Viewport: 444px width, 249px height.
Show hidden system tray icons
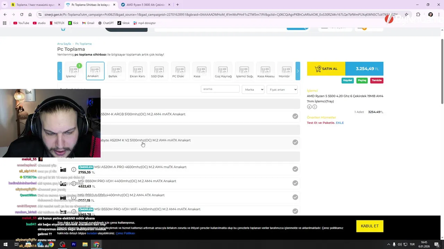point(388,245)
